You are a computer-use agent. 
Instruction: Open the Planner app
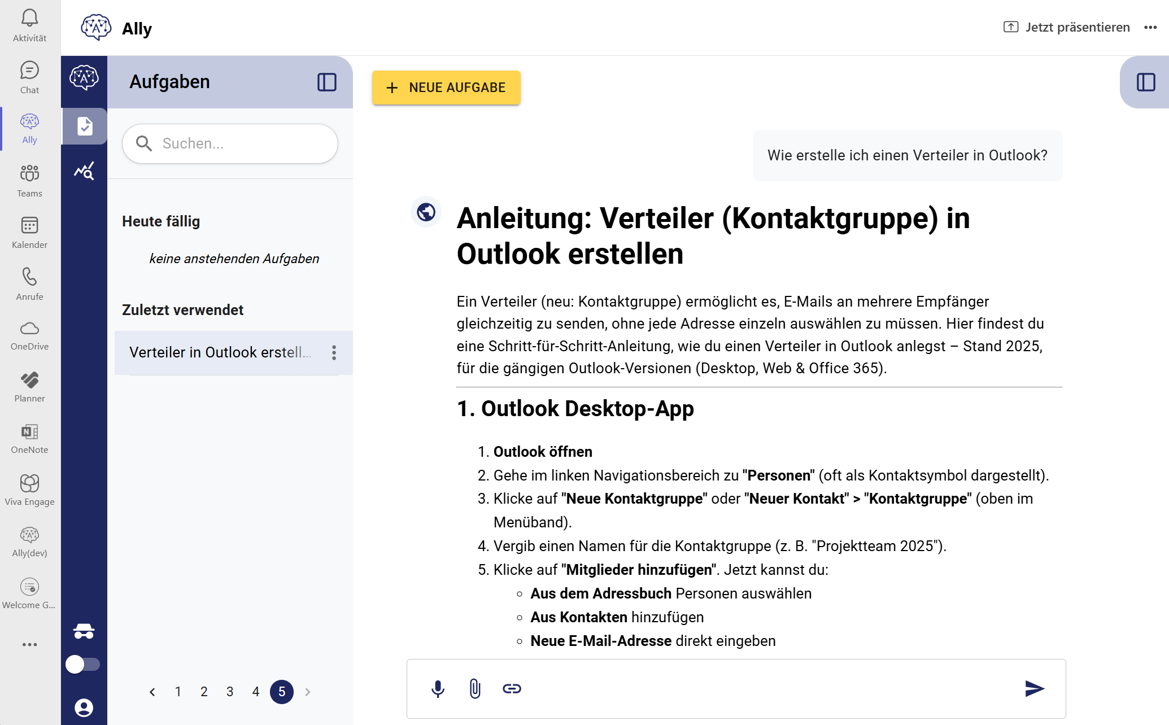(29, 387)
